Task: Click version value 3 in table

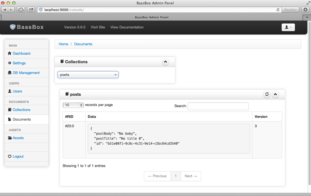Action: coord(256,126)
